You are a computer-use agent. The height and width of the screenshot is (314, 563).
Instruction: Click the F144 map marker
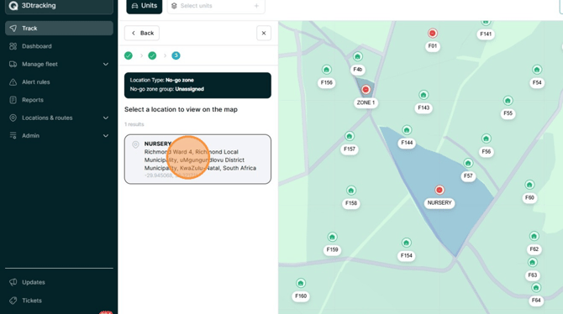(x=407, y=130)
